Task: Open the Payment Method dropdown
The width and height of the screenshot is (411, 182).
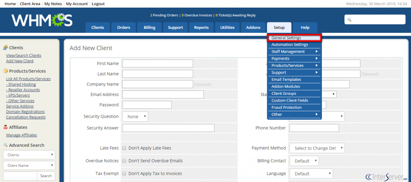Action: 317,148
